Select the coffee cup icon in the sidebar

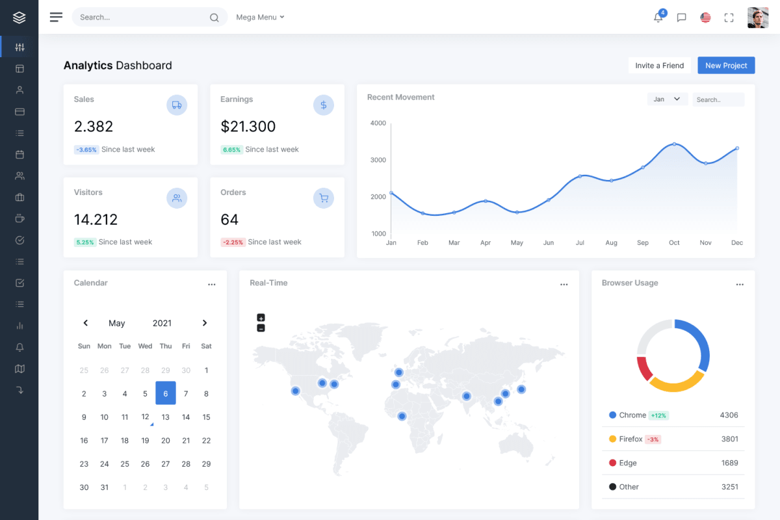click(x=19, y=218)
